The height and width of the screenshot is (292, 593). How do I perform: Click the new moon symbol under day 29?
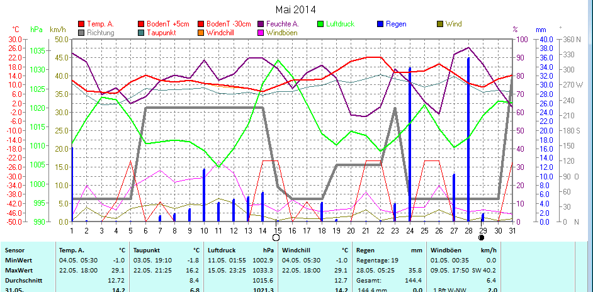(481, 237)
